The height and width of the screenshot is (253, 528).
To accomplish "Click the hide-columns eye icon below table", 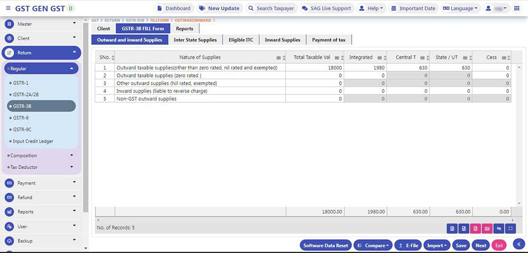I will pos(499,228).
